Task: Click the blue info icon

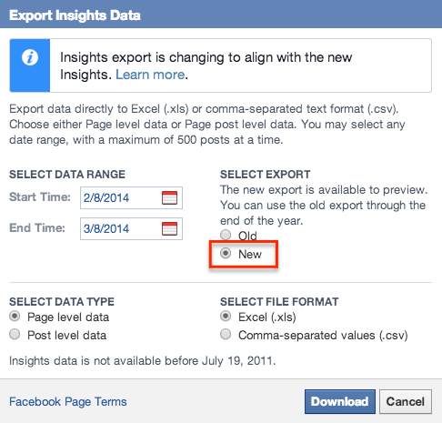Action: coord(30,57)
